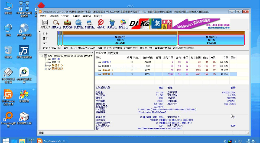Open the Backup Partition toolbar icon
The image size is (261, 143).
pos(123,24)
